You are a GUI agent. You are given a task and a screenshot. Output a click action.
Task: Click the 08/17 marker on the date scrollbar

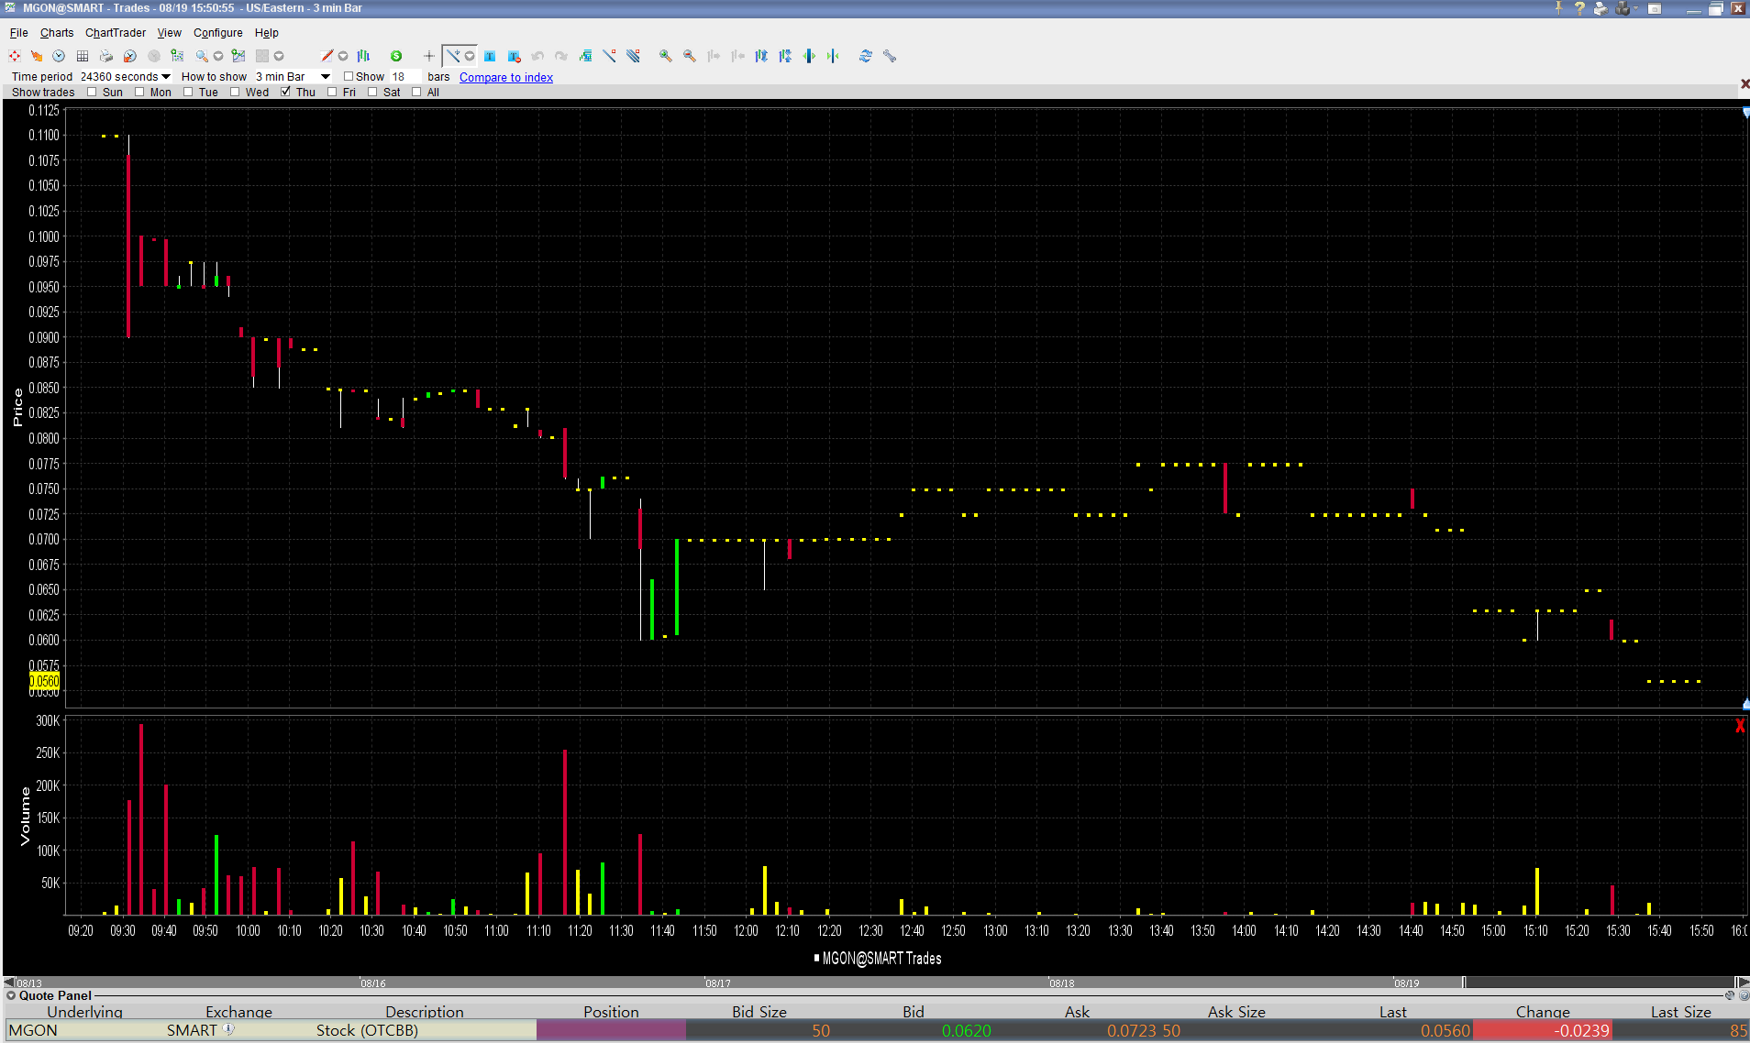click(717, 983)
